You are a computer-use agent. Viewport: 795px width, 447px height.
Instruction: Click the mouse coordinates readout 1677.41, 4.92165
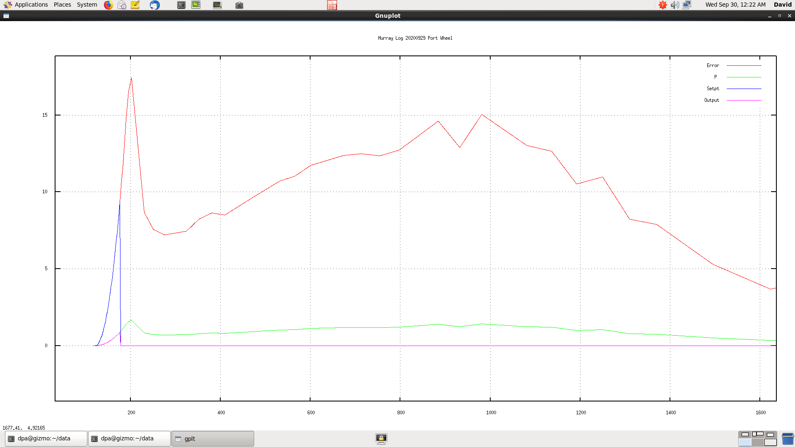click(24, 428)
